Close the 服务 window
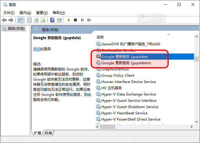This screenshot has width=200, height=143. (x=193, y=4)
